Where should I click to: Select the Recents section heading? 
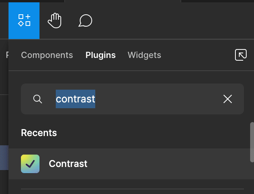point(39,133)
